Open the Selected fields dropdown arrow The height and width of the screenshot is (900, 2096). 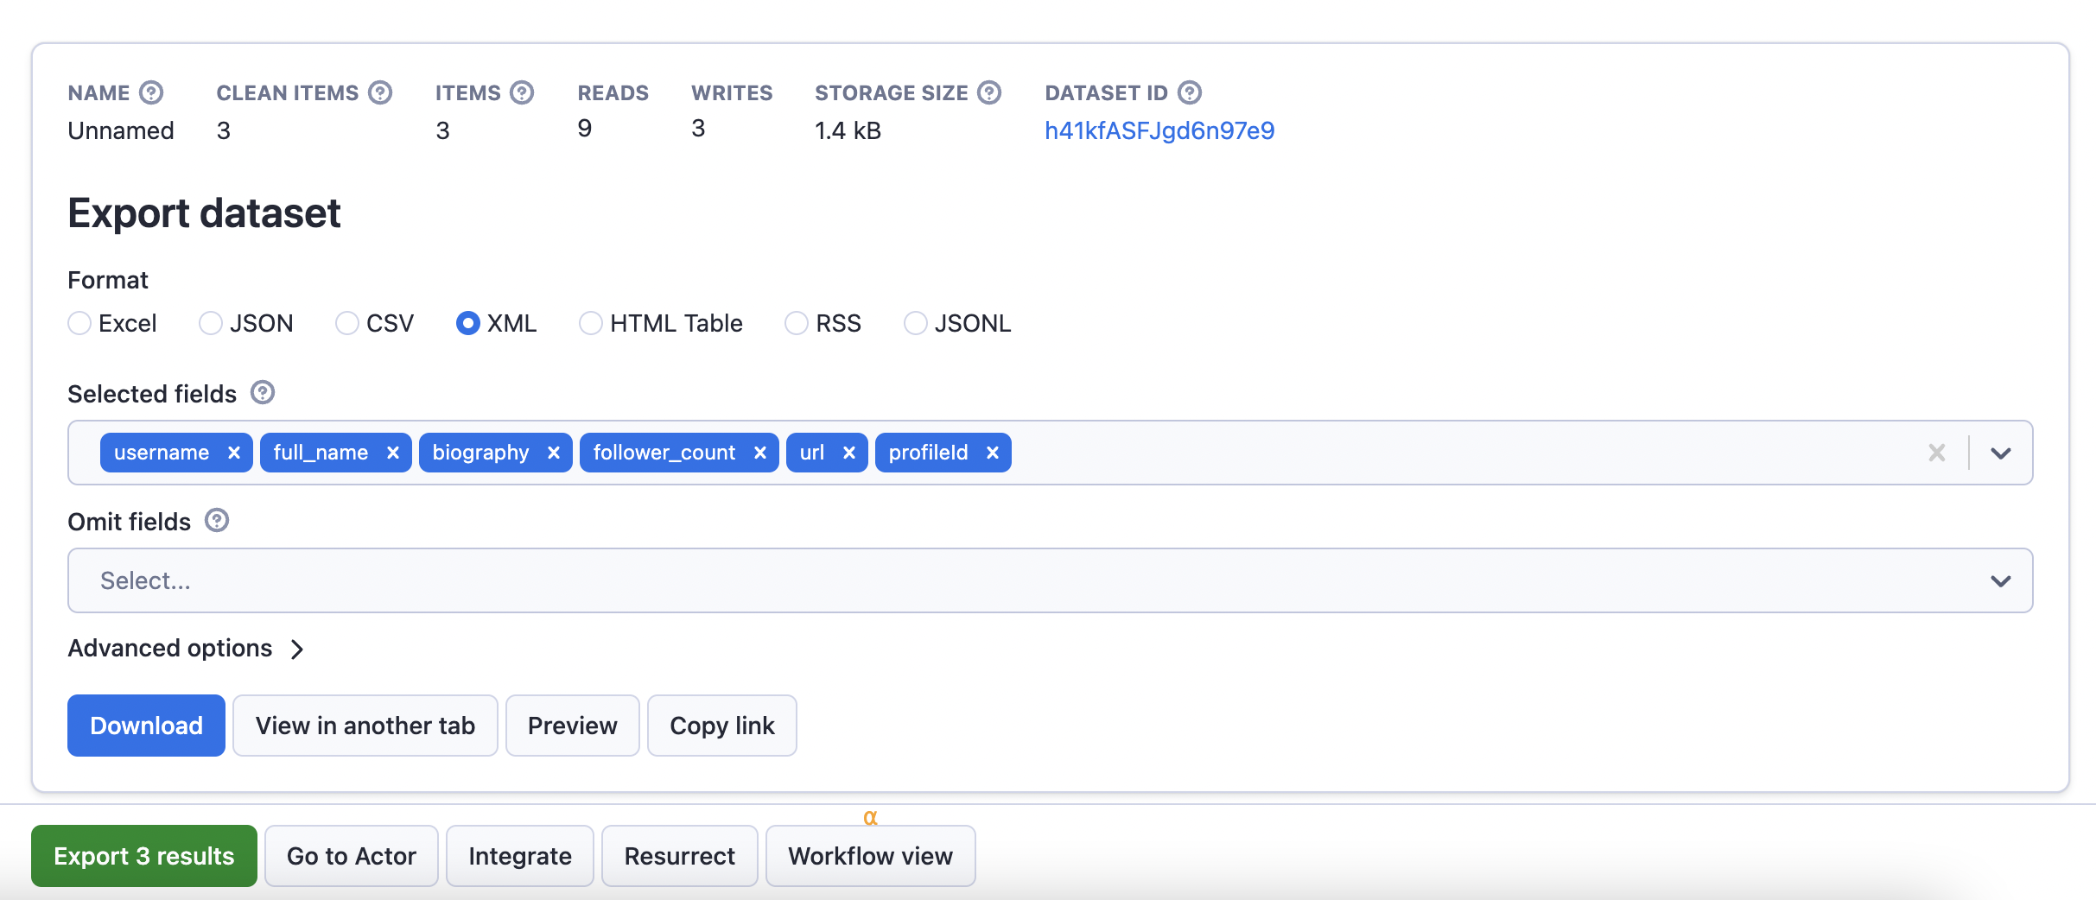[2001, 453]
